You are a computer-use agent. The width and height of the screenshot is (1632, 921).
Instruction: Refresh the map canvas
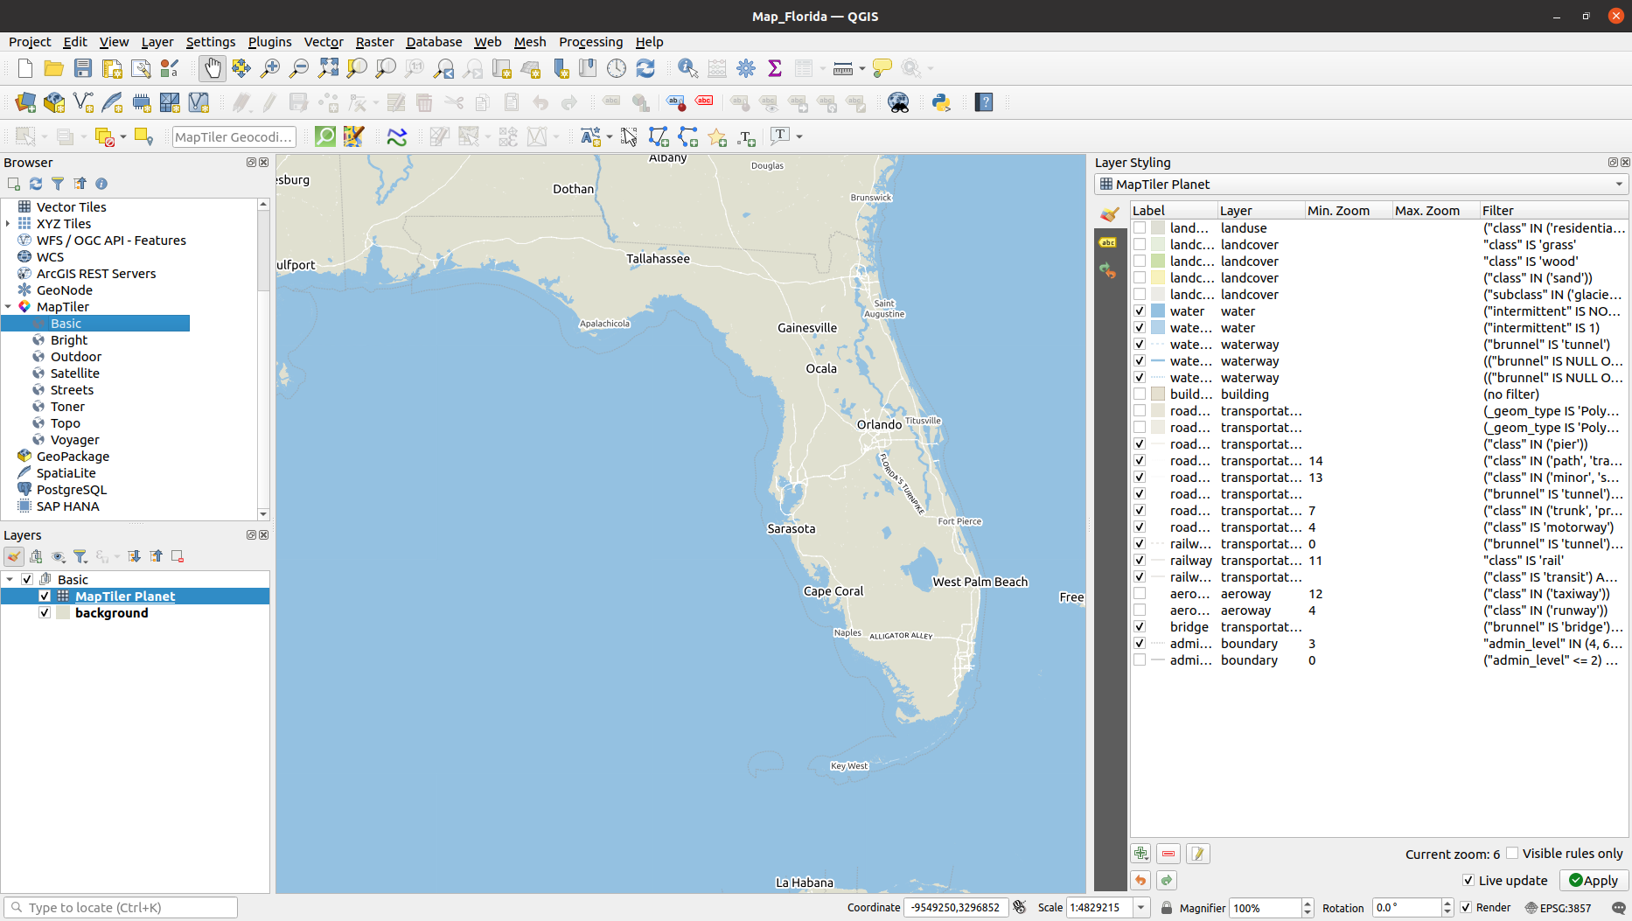pos(645,68)
